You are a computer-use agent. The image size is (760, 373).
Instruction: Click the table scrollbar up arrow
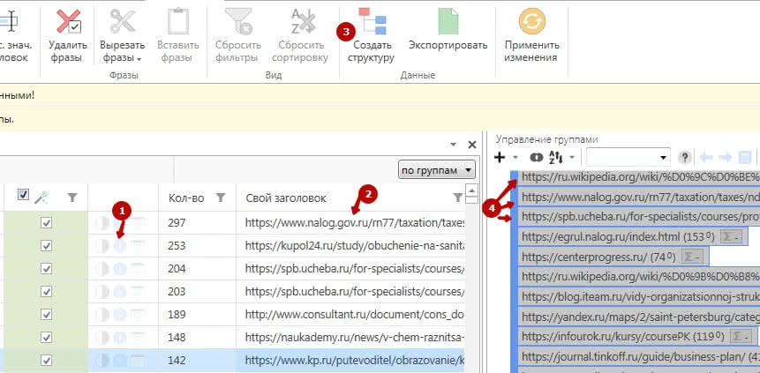[472, 190]
